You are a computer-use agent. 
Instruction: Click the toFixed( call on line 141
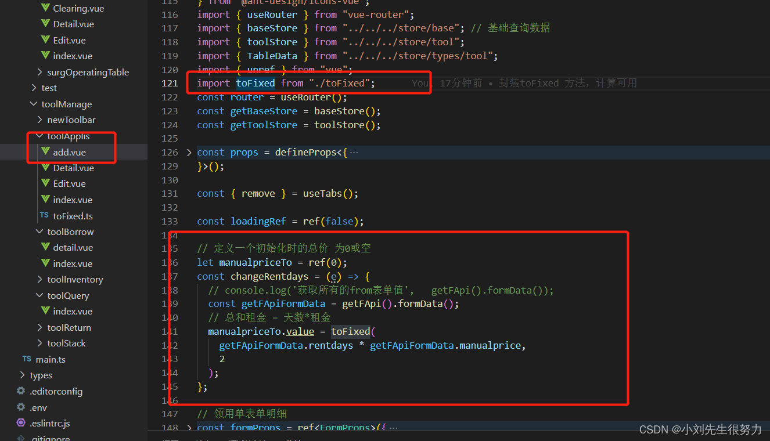pyautogui.click(x=353, y=331)
